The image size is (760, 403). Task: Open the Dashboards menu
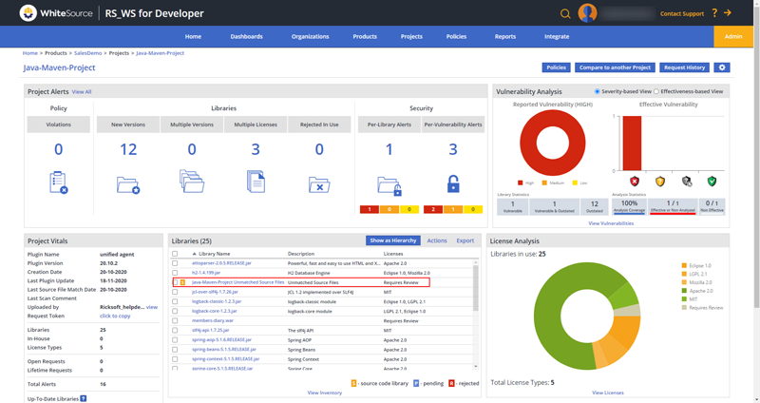pyautogui.click(x=246, y=36)
